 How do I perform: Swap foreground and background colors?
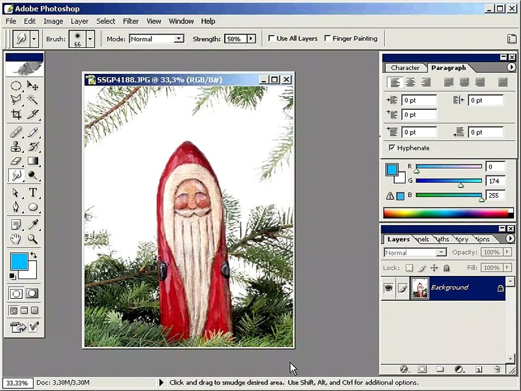pyautogui.click(x=34, y=255)
